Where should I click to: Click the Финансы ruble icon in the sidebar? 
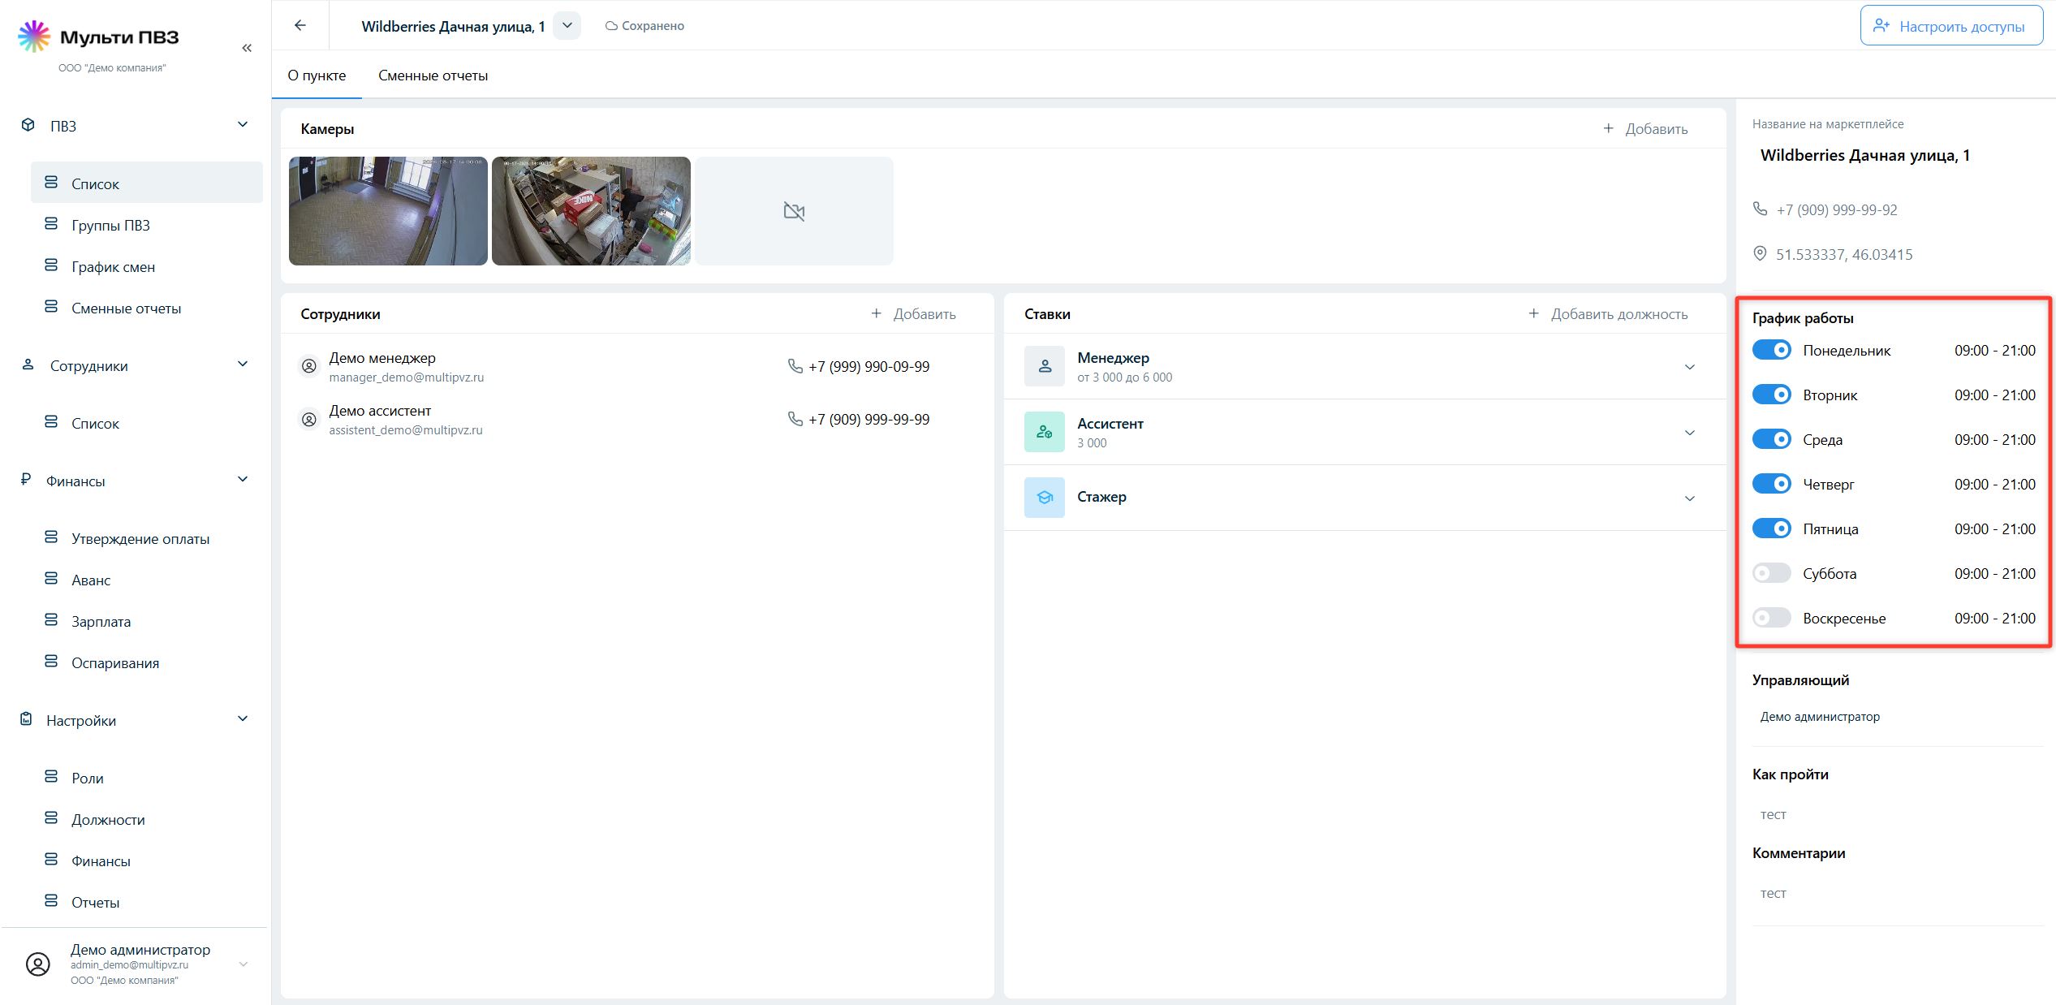pos(26,480)
